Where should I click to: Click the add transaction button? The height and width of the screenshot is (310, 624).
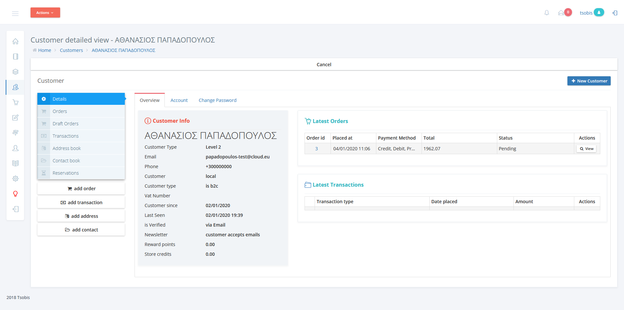pyautogui.click(x=81, y=203)
